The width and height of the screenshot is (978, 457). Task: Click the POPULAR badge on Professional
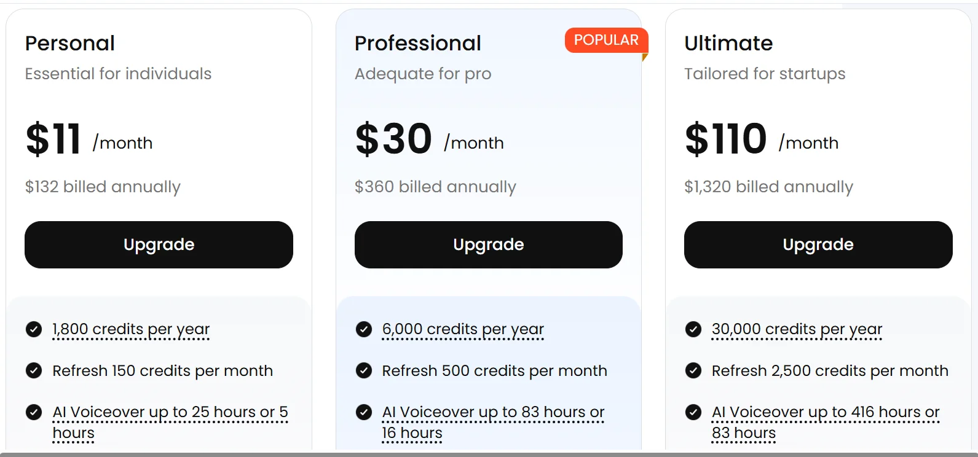click(606, 40)
